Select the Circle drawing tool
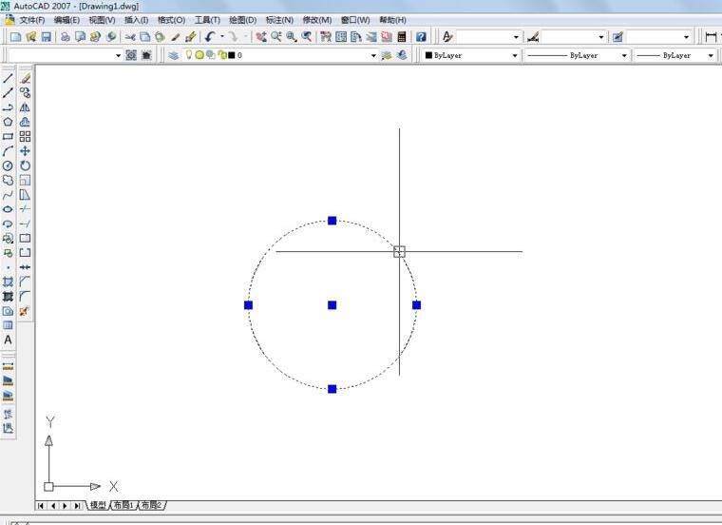The image size is (722, 525). (x=8, y=165)
